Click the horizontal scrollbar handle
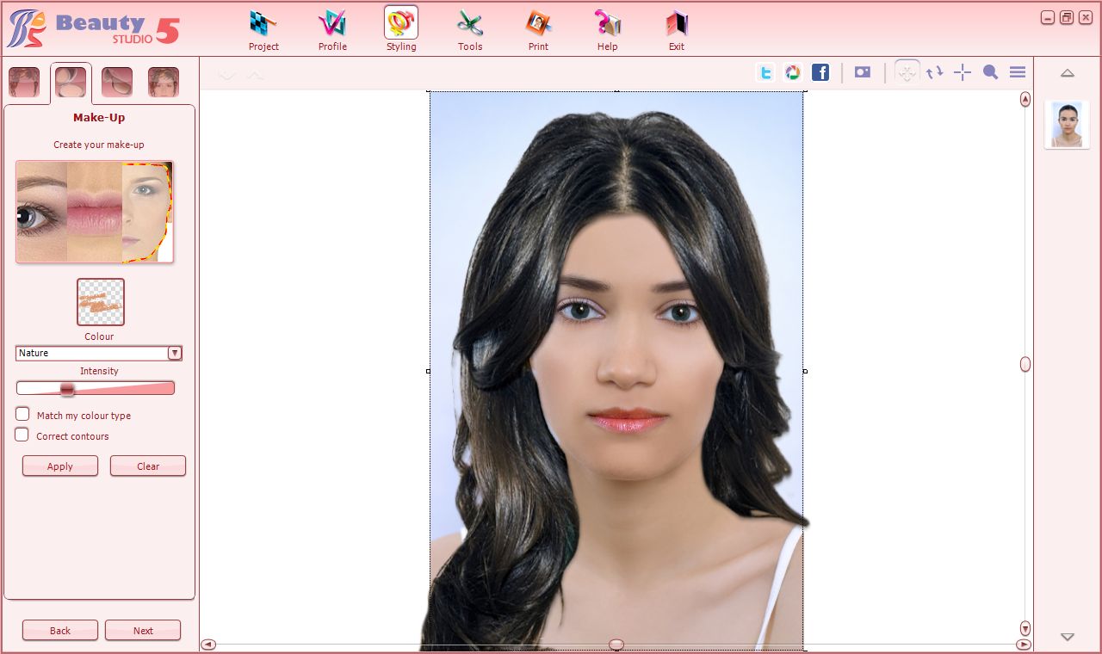The width and height of the screenshot is (1102, 654). click(616, 645)
